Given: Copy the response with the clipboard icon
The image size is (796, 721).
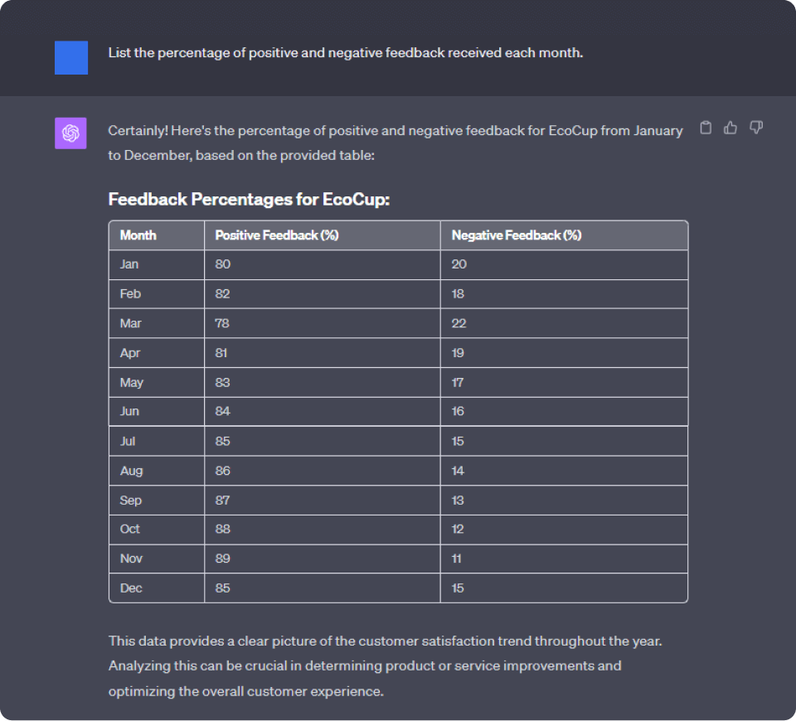Looking at the screenshot, I should click(x=706, y=128).
